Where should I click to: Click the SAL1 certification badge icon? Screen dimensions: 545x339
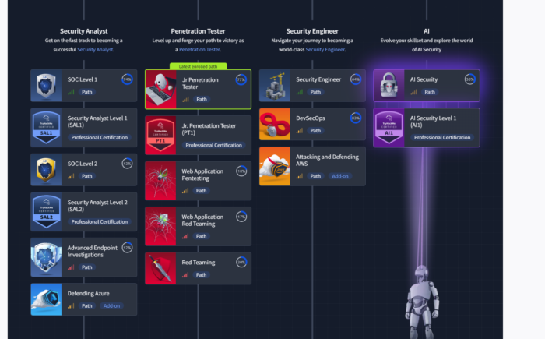point(46,128)
